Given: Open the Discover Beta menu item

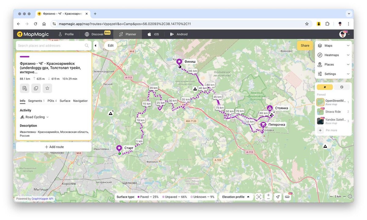Looking at the screenshot, I should (x=98, y=34).
